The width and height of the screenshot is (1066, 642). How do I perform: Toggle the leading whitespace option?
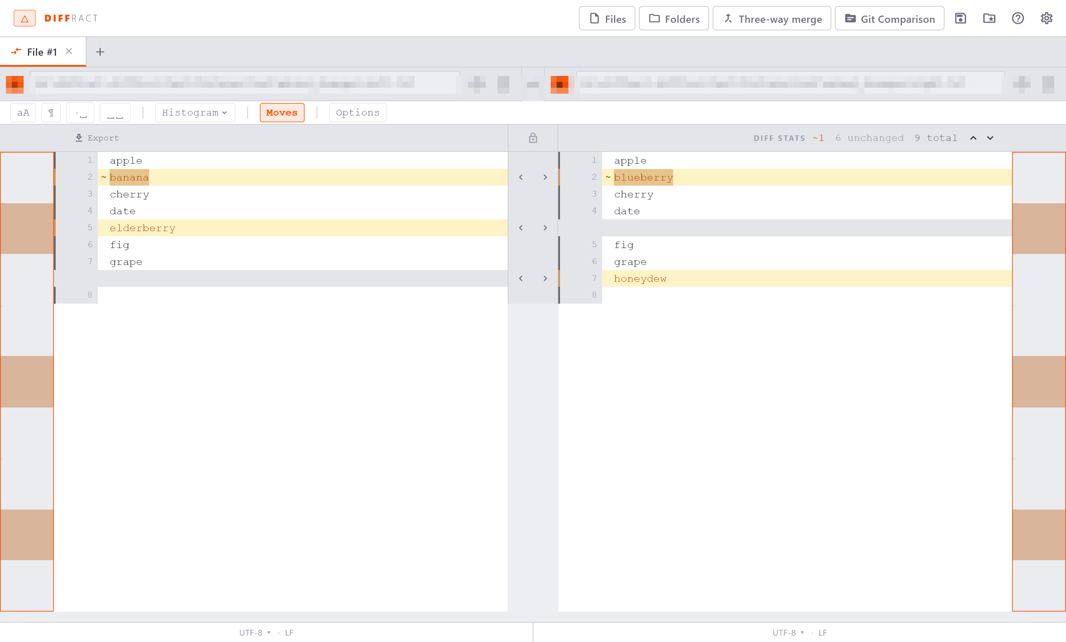point(81,113)
